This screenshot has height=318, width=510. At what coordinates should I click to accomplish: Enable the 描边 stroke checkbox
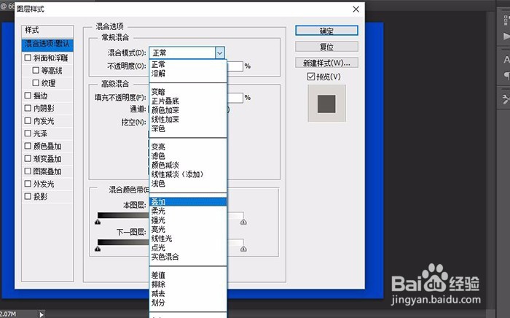click(28, 96)
